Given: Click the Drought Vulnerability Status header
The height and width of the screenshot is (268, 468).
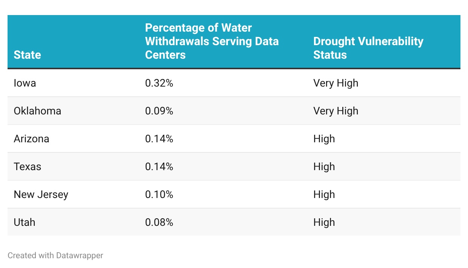Looking at the screenshot, I should pos(368,48).
